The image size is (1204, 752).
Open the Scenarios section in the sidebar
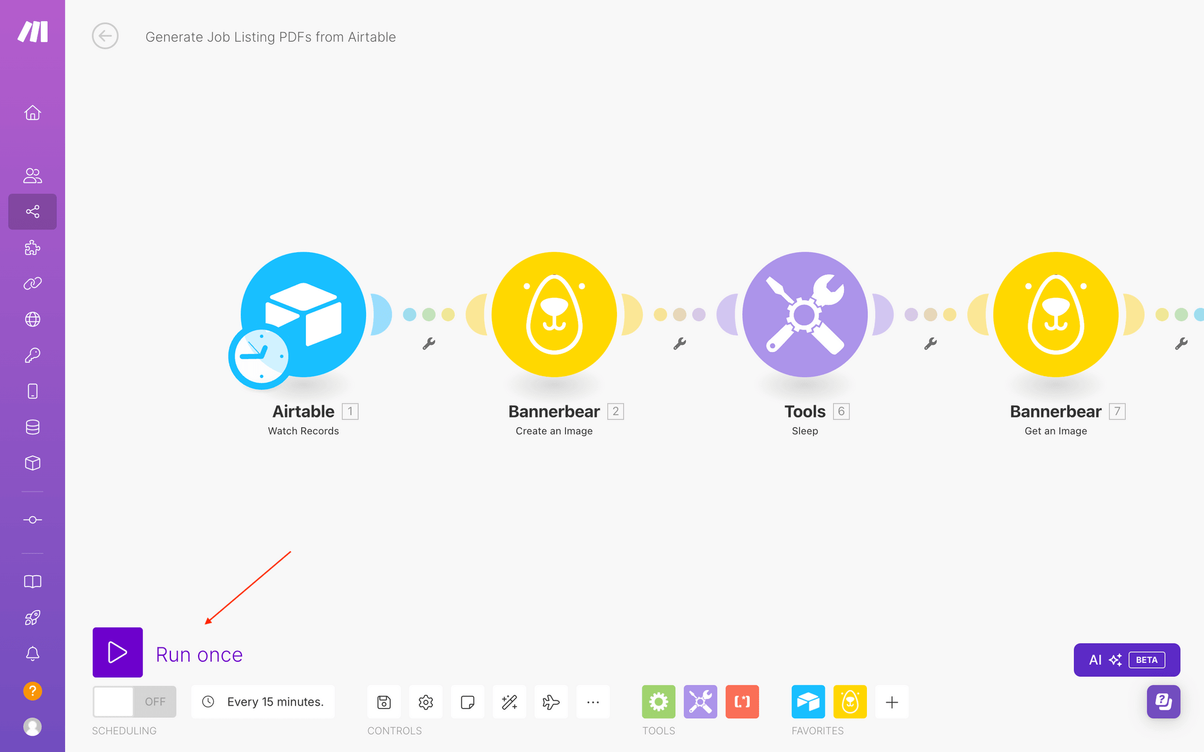click(x=33, y=211)
